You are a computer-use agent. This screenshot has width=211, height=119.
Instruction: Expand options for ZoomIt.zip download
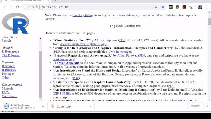click(90, 106)
